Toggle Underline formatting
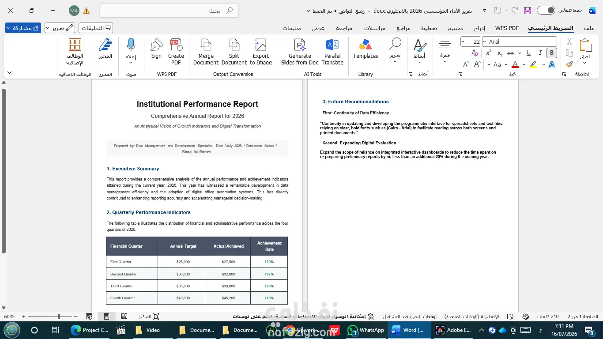Screen dimensions: 603x339 click(528, 53)
